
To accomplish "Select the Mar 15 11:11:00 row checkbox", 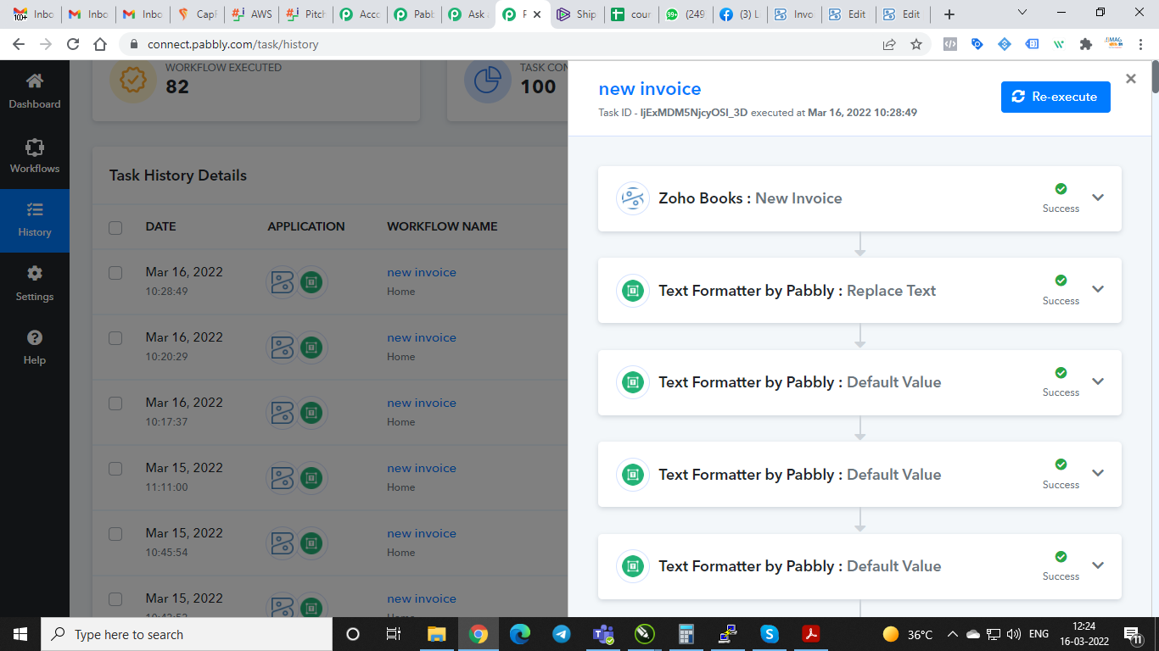I will pos(115,469).
